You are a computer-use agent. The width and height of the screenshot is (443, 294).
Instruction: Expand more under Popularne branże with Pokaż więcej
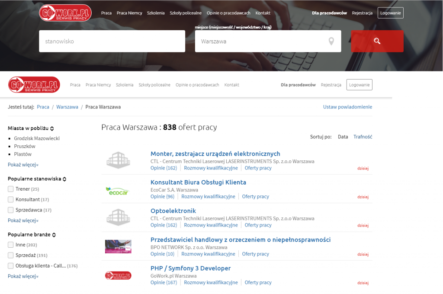pyautogui.click(x=23, y=276)
